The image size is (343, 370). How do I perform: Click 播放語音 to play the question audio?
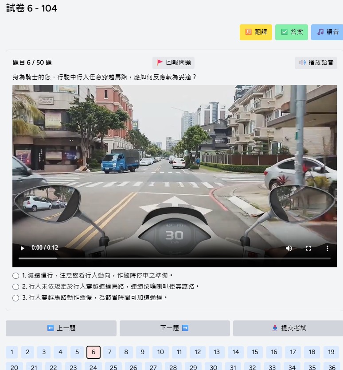[316, 63]
